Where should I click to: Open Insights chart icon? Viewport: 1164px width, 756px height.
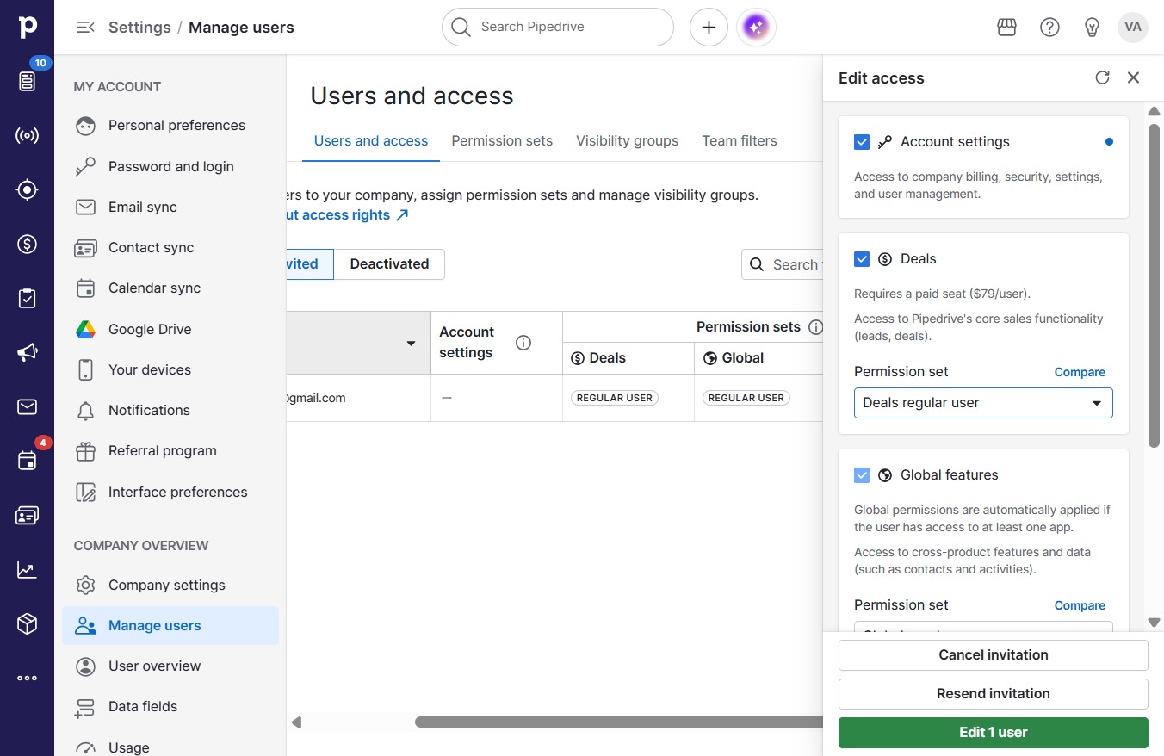click(x=28, y=569)
